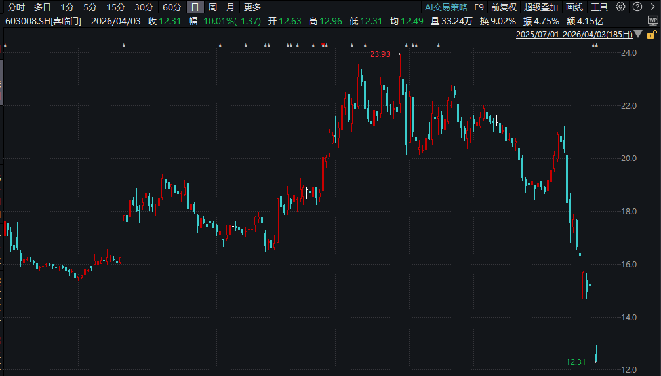Switch to the 分时 tab
Screen dimensions: 661x376
pos(16,7)
